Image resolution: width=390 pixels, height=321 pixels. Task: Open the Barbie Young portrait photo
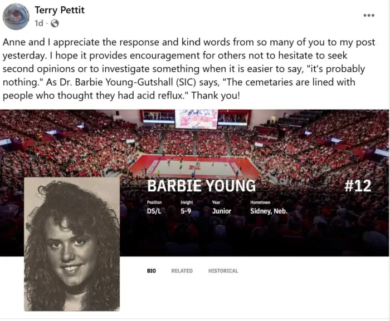point(72,244)
